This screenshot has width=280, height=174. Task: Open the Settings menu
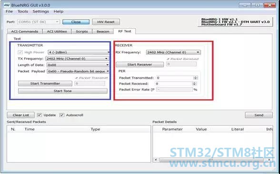(x=40, y=11)
